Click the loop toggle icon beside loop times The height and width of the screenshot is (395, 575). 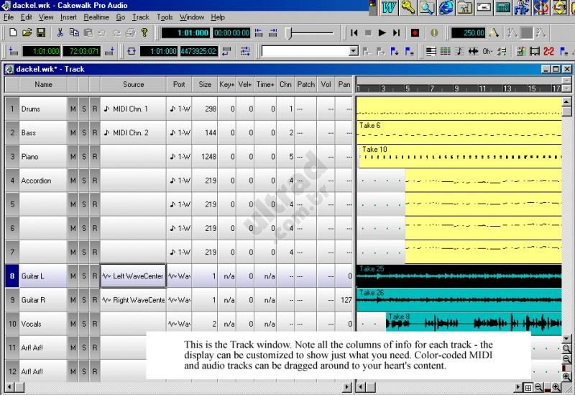tap(132, 51)
